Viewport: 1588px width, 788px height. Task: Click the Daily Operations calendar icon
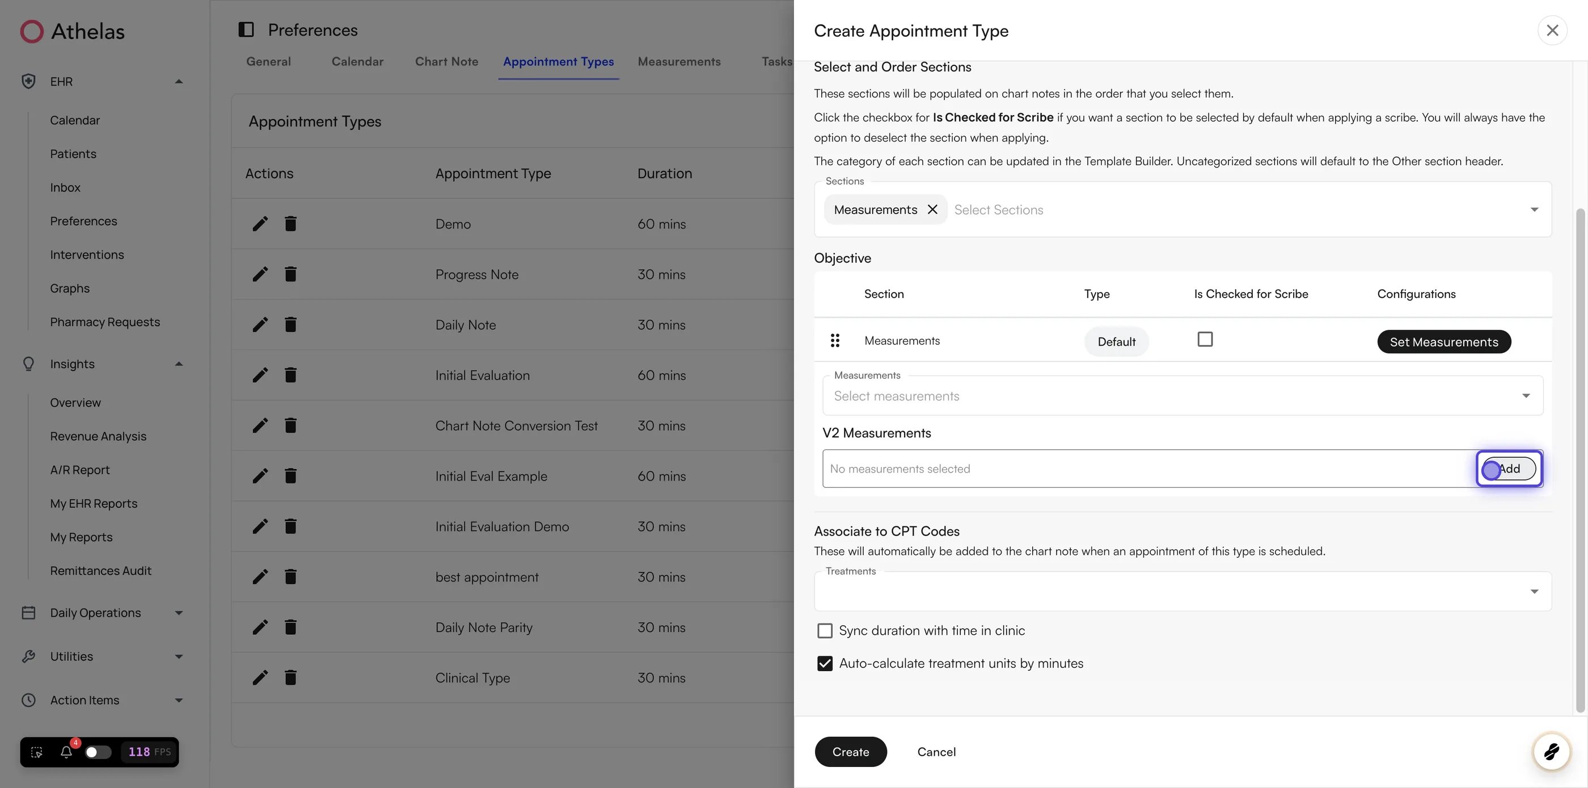28,613
